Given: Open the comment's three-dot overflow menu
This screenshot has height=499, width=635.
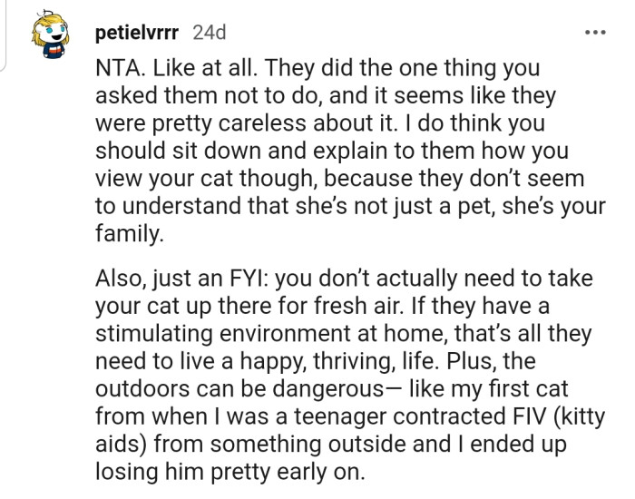Looking at the screenshot, I should coord(593,33).
